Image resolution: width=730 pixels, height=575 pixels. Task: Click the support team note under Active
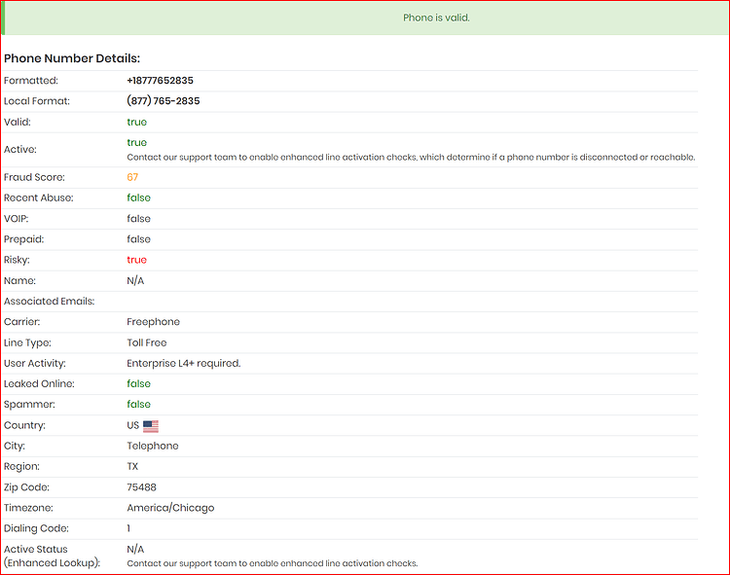[x=411, y=158]
